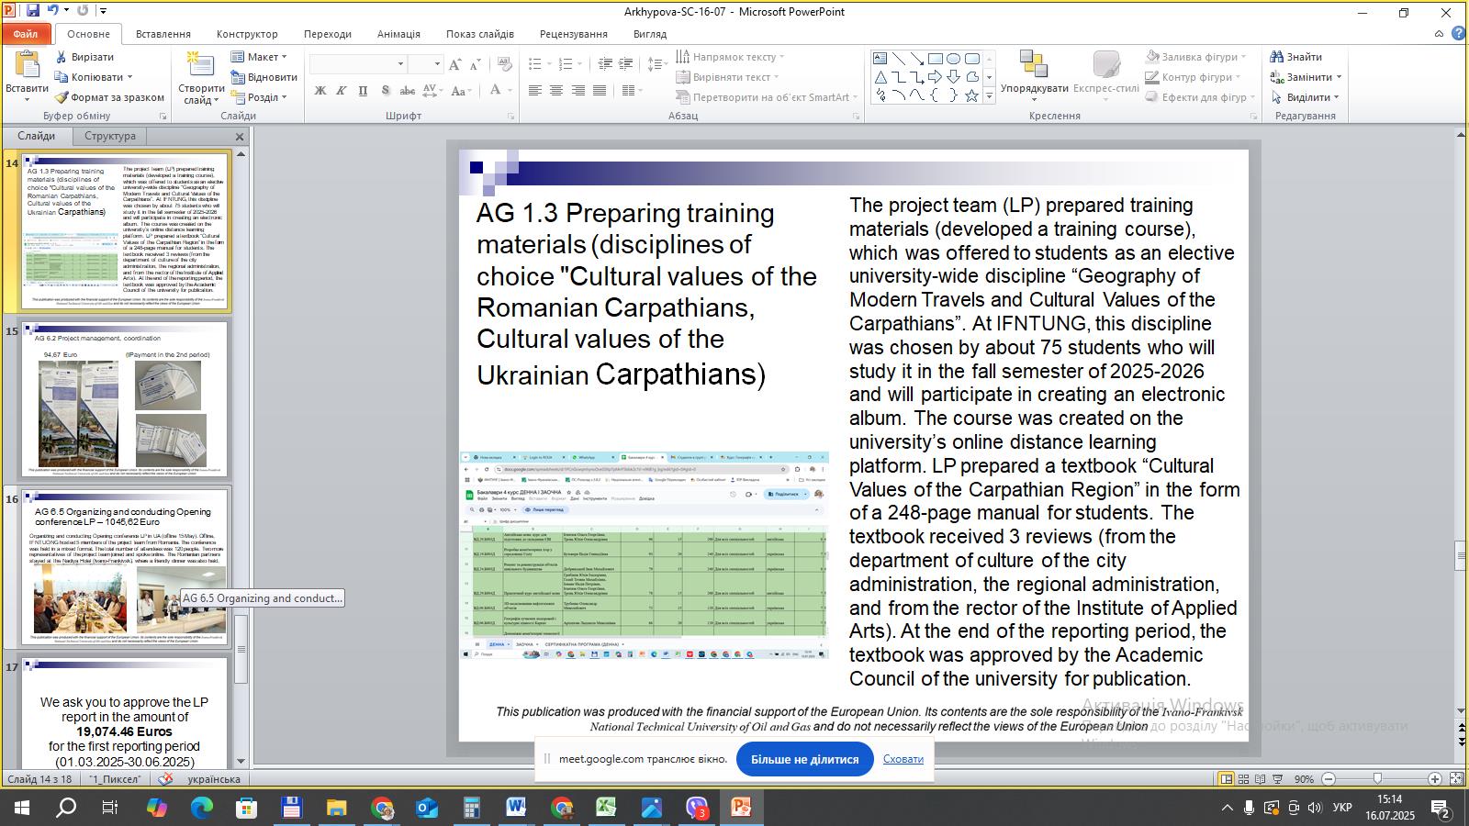Switch to Reading view in status bar

tap(1260, 779)
